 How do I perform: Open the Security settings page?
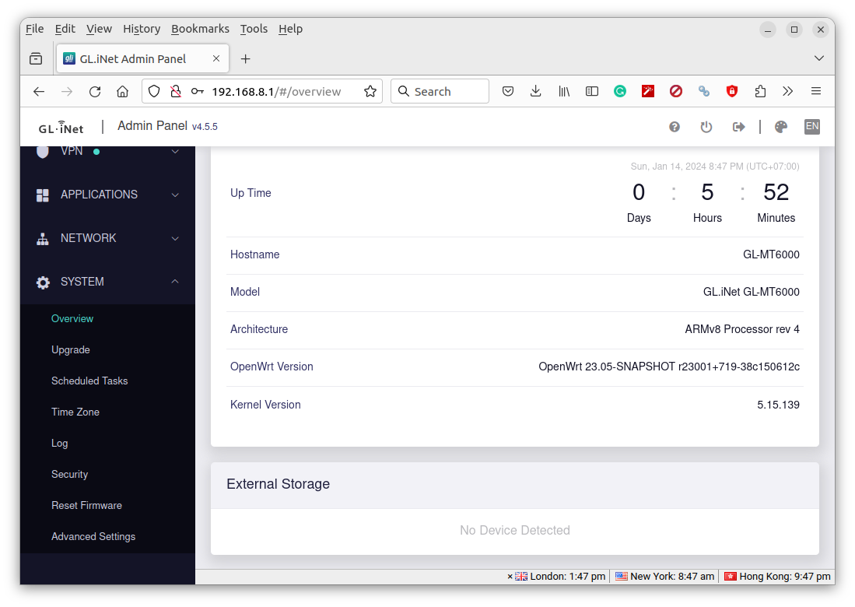69,474
